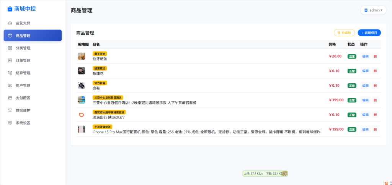Open 订单管理 from sidebar
Viewport: 392px width, 185px height.
[33, 60]
